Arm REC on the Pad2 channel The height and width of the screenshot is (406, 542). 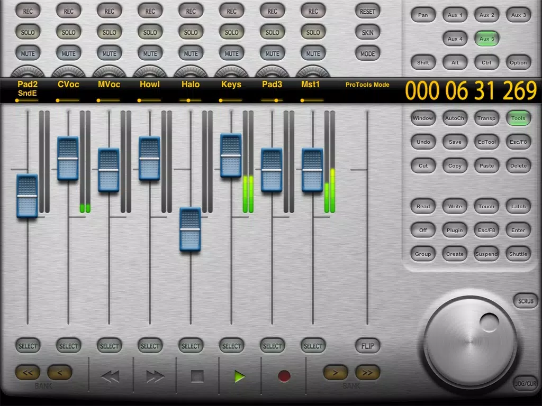click(28, 11)
